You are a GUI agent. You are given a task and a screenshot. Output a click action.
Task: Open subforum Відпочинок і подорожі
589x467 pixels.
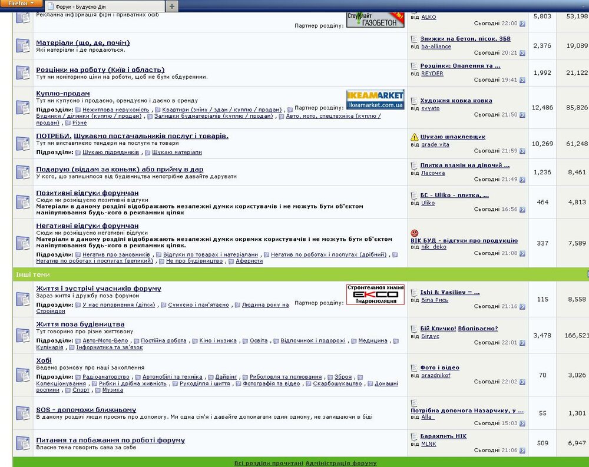[313, 340]
